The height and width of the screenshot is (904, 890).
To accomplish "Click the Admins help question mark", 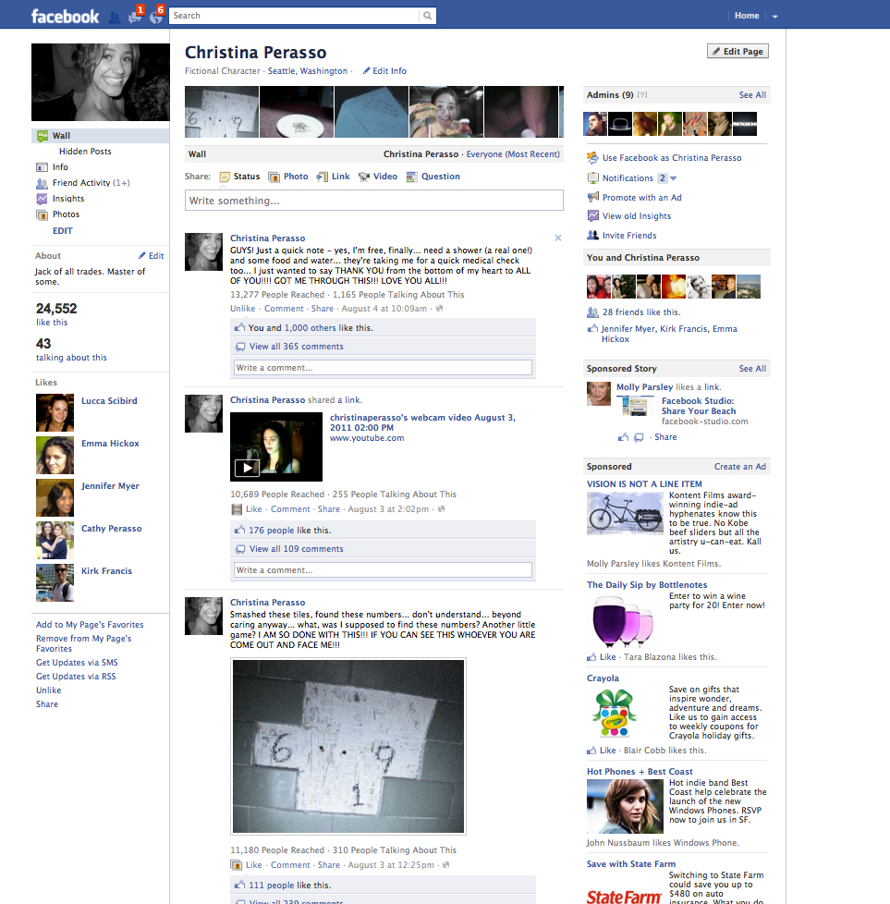I will point(642,95).
